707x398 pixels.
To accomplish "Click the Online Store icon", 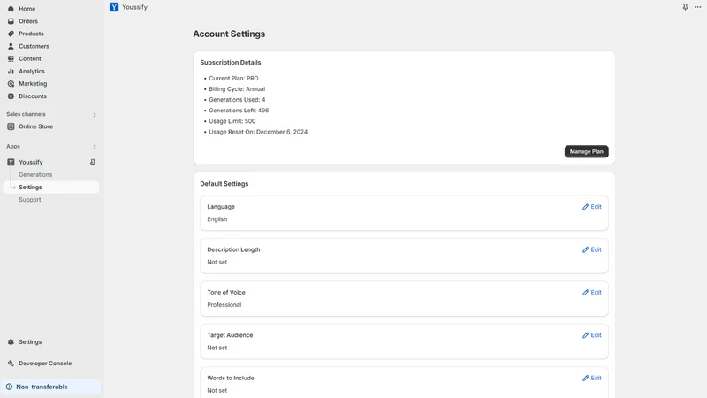I will pos(11,126).
